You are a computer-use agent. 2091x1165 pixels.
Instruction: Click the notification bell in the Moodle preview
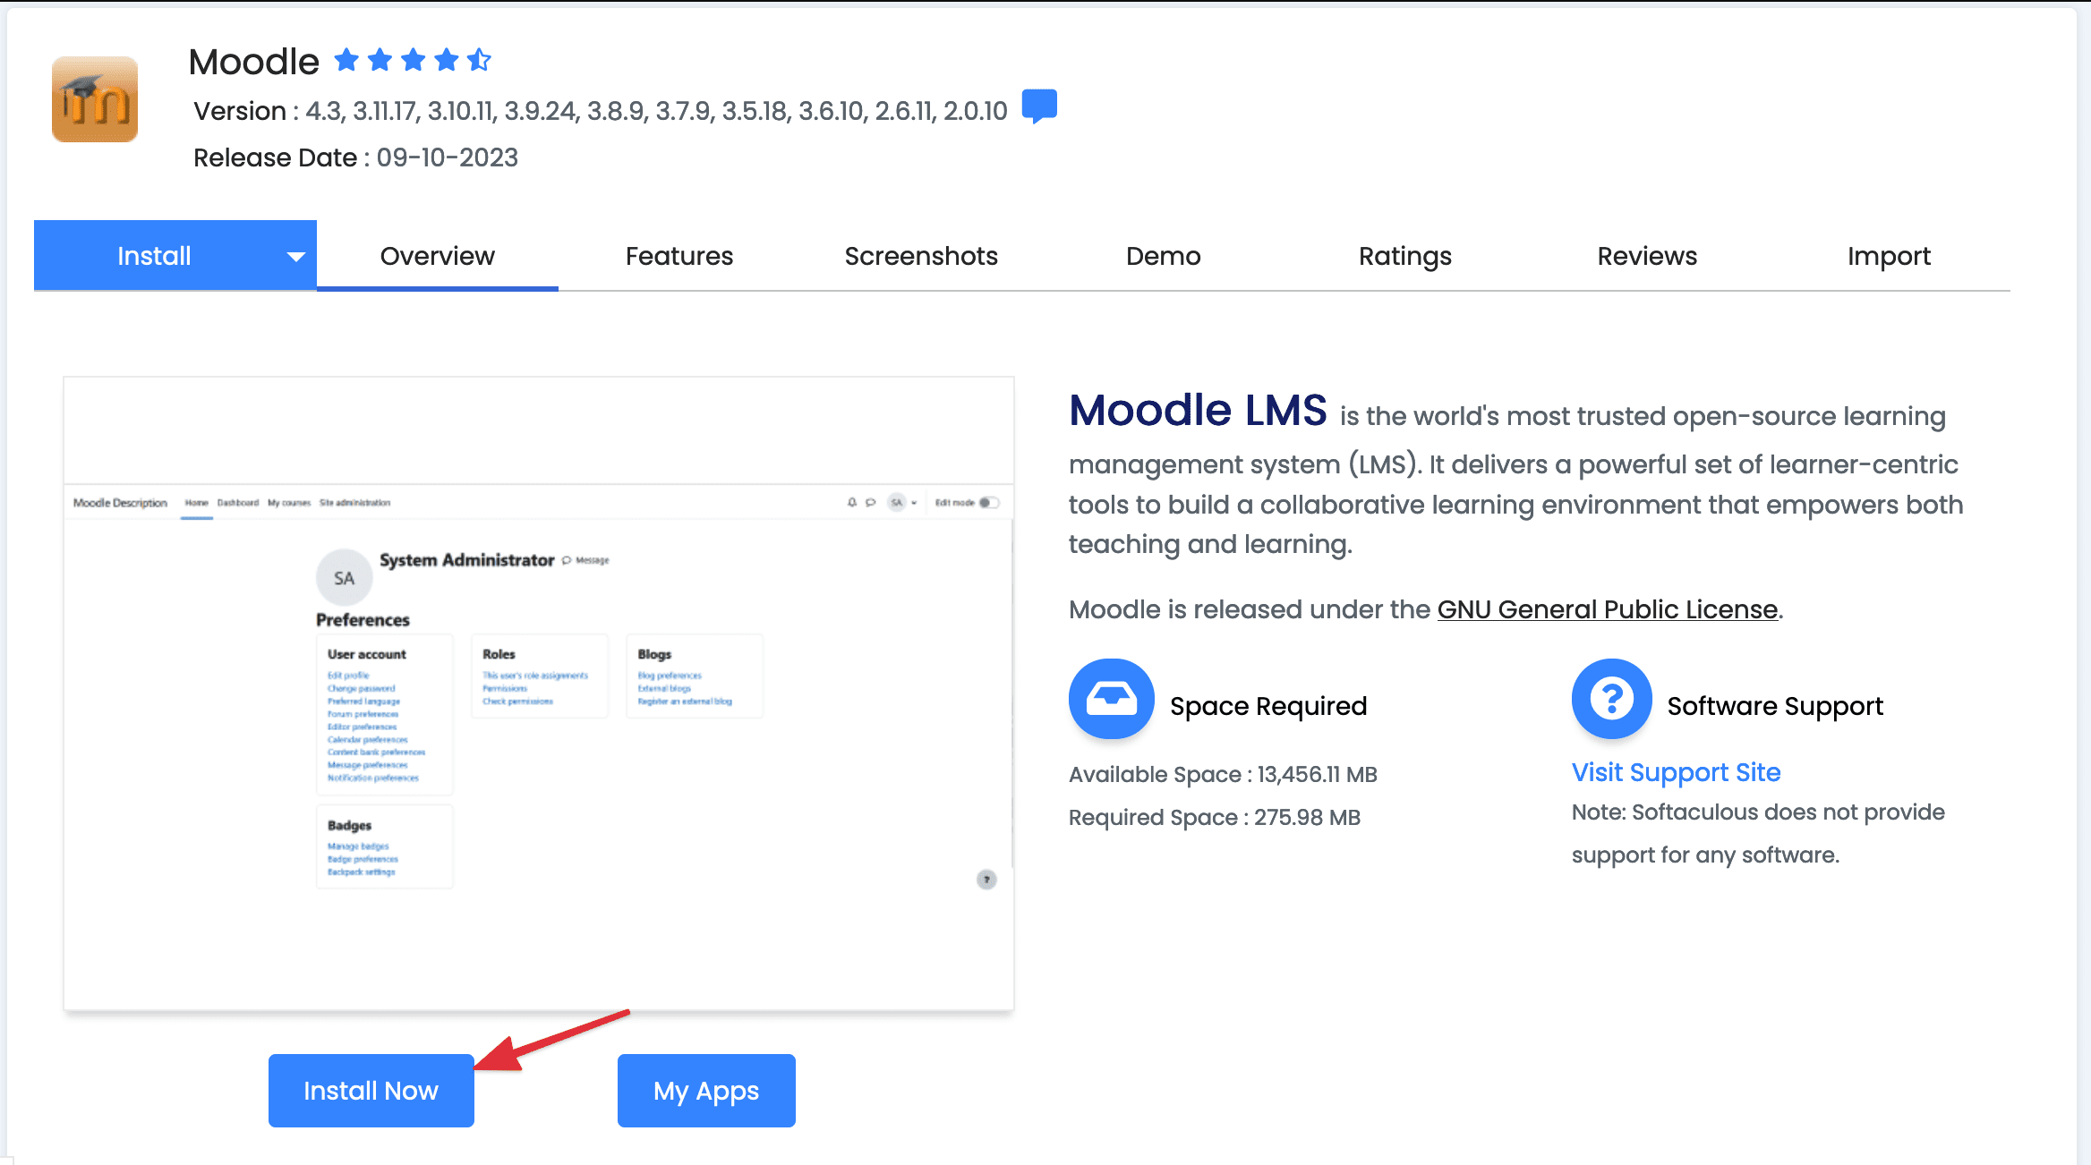coord(850,502)
